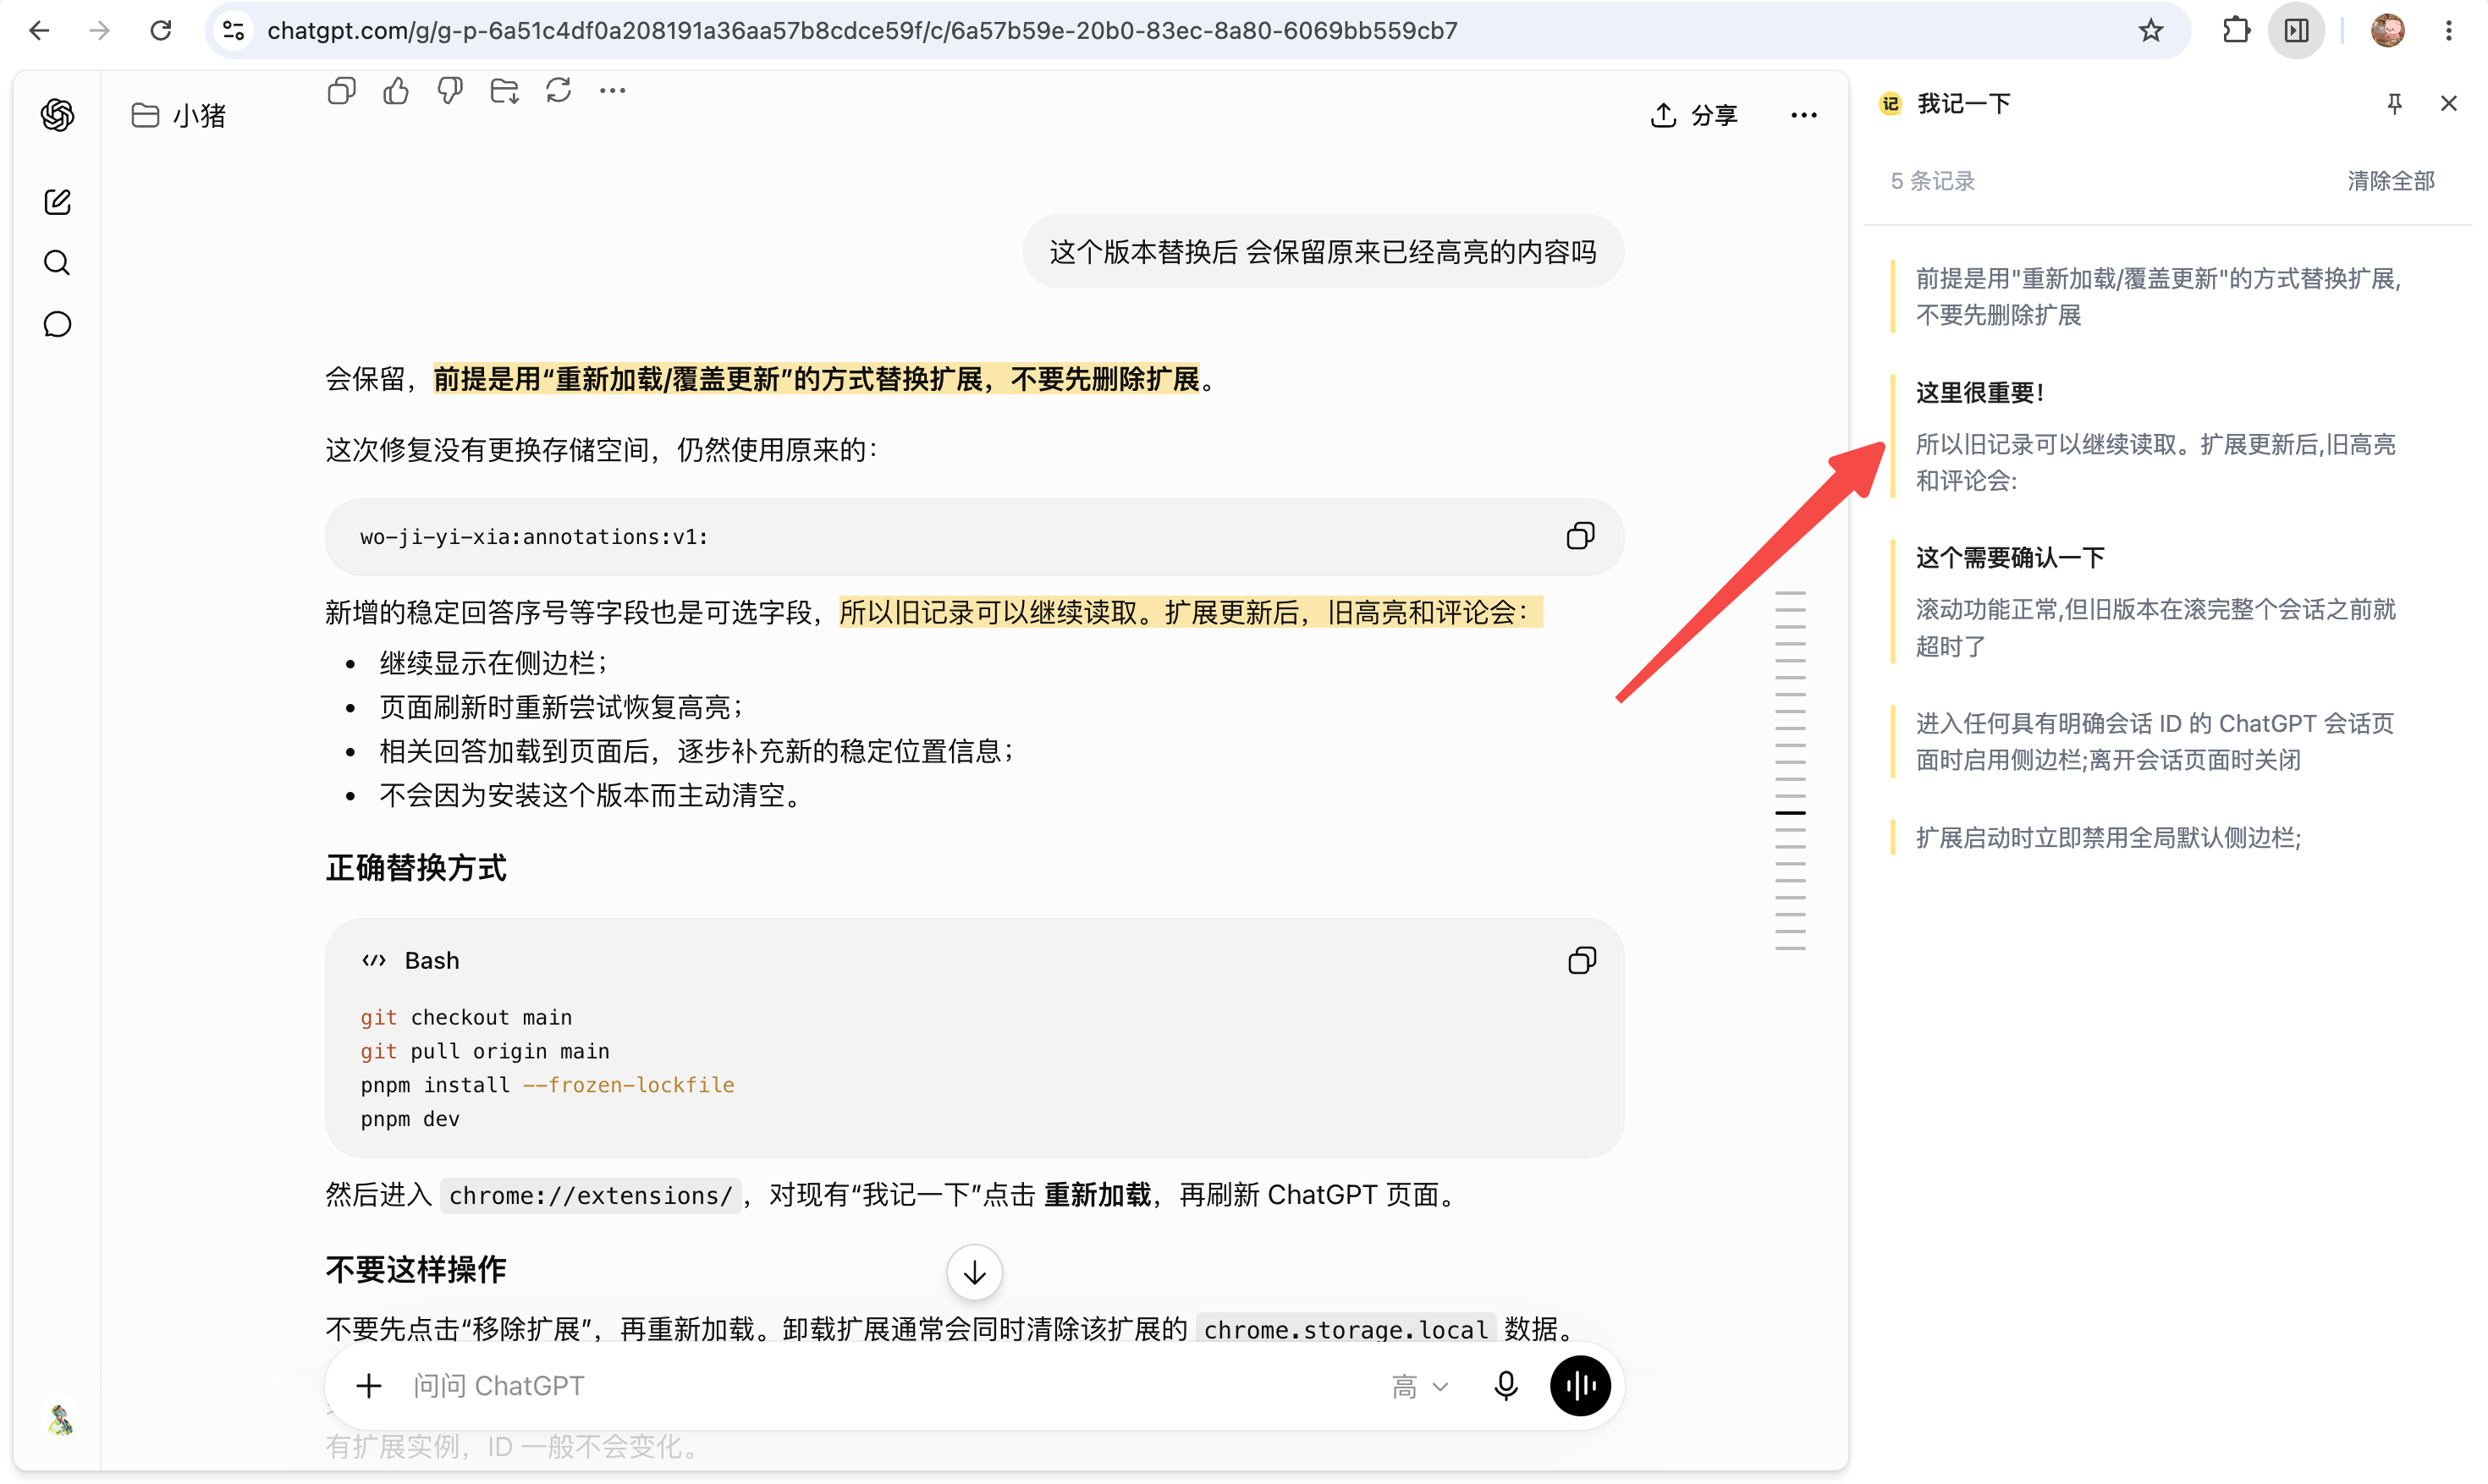Give thumbs up to the response
The image size is (2488, 1484).
pos(396,91)
